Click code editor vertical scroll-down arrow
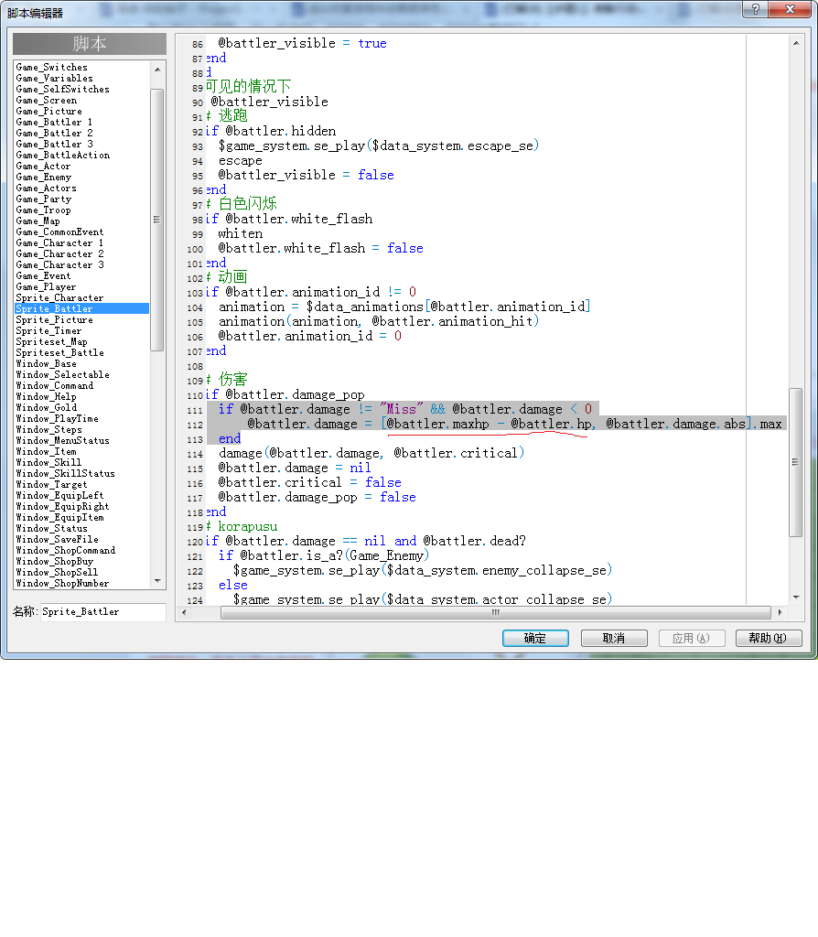Viewport: 818px width, 937px height. (x=795, y=597)
